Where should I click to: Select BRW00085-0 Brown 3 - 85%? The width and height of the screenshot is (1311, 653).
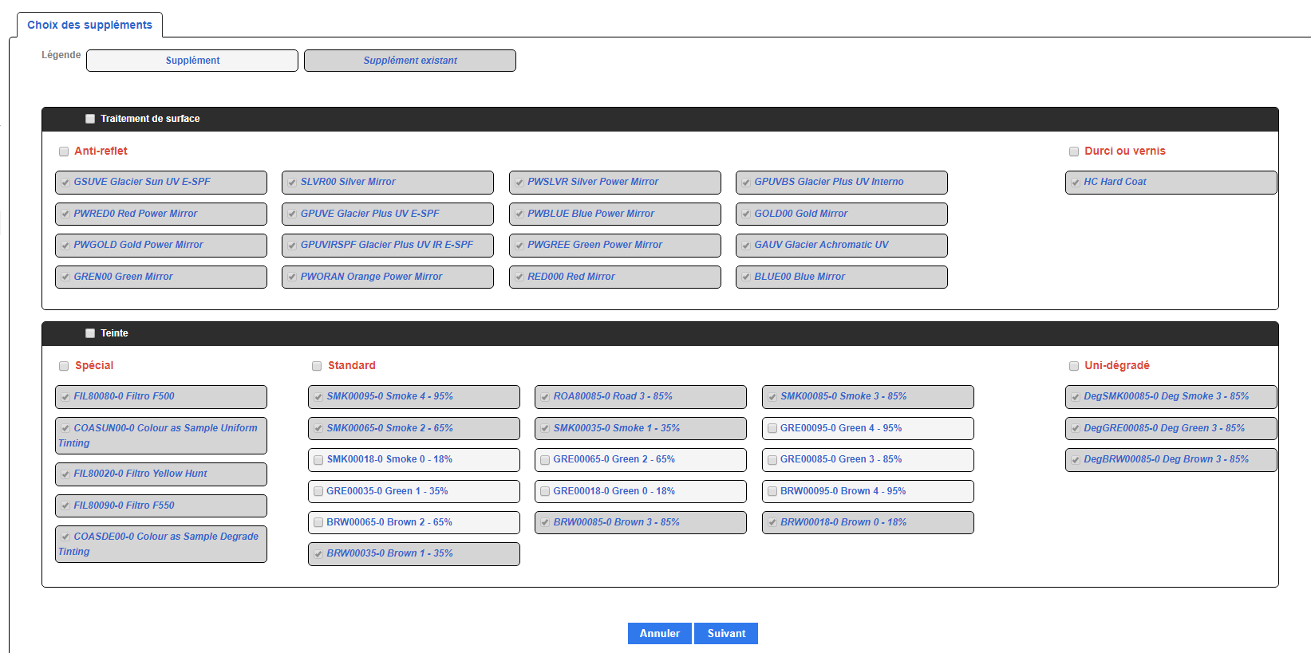coord(641,523)
